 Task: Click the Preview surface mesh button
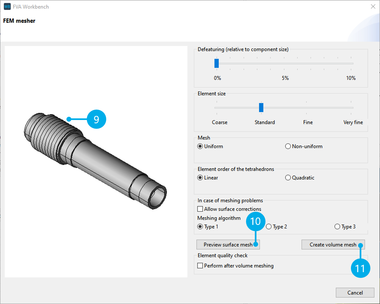[x=228, y=244]
